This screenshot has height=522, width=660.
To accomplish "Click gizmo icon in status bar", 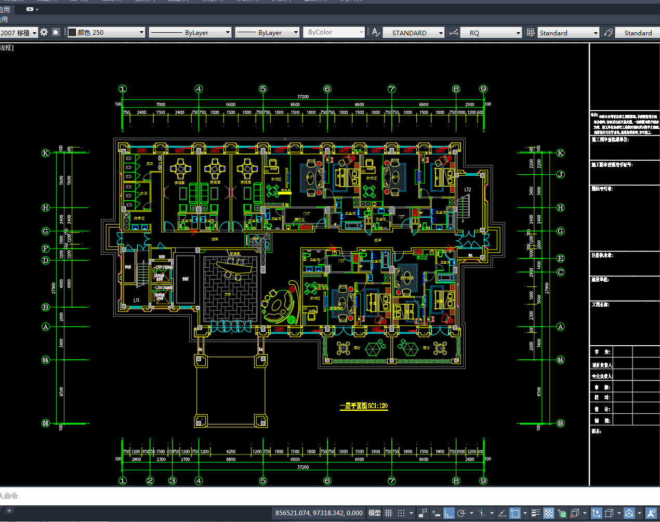I will point(629,513).
